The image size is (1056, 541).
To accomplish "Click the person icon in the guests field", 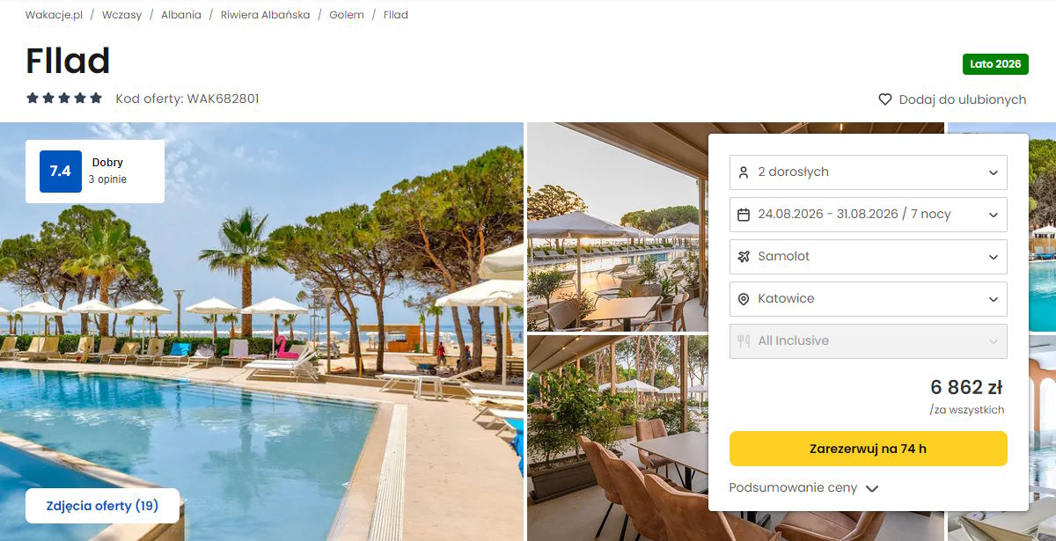I will coord(744,172).
